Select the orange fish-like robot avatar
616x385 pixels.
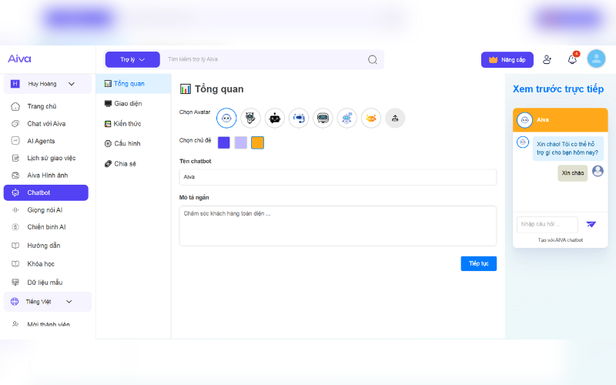pyautogui.click(x=371, y=118)
